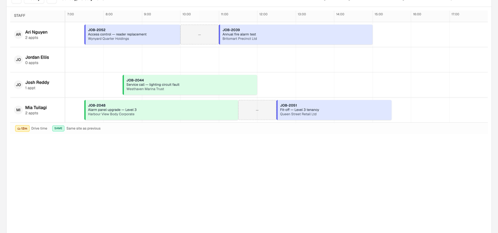Click 'Westhaven Marina Trust' client text

pyautogui.click(x=145, y=89)
